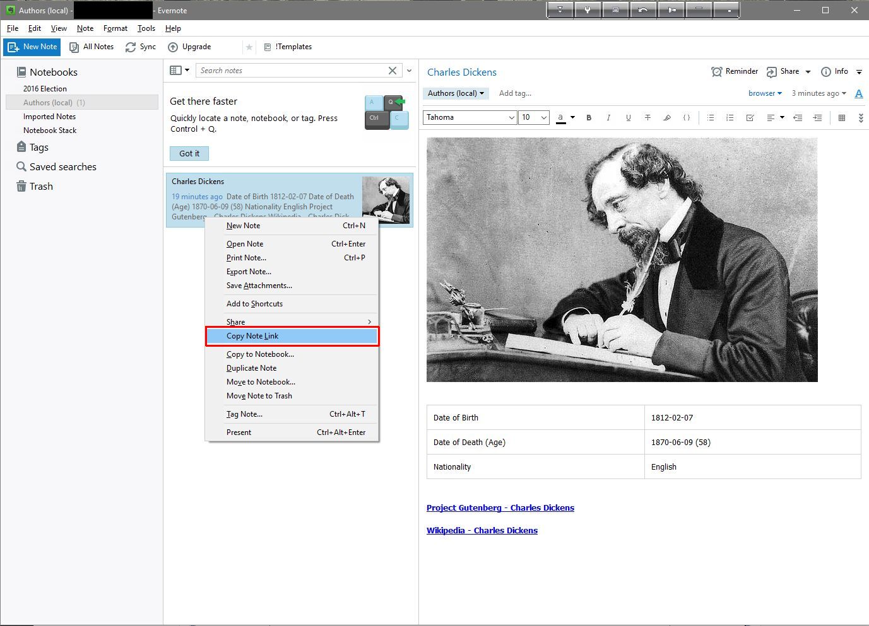Toggle the highlighter tool
Viewport: 869px width, 626px height.
click(667, 117)
